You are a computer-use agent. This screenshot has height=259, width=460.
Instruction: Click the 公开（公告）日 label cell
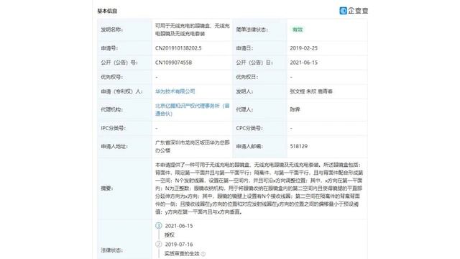pos(259,63)
